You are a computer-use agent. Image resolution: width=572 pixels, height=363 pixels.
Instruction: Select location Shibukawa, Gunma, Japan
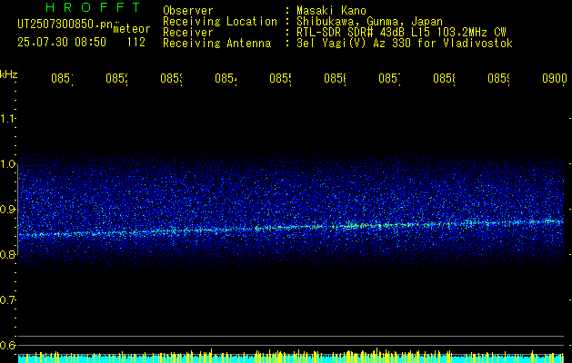(369, 22)
